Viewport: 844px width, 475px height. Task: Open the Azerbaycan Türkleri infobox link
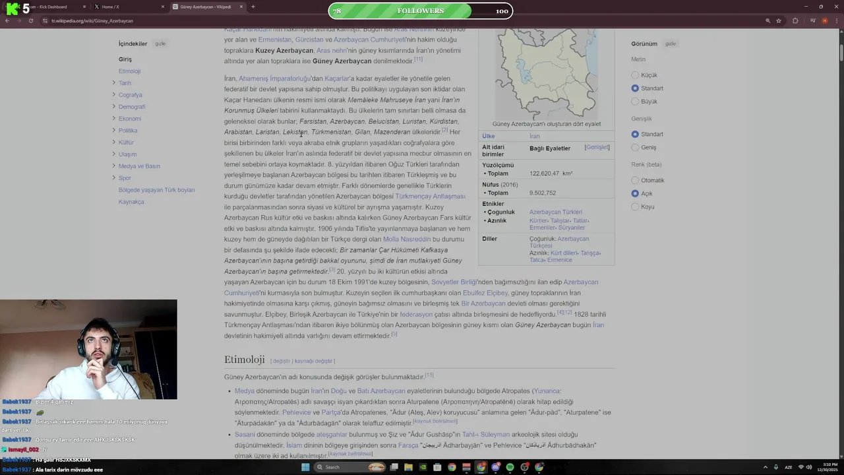556,212
